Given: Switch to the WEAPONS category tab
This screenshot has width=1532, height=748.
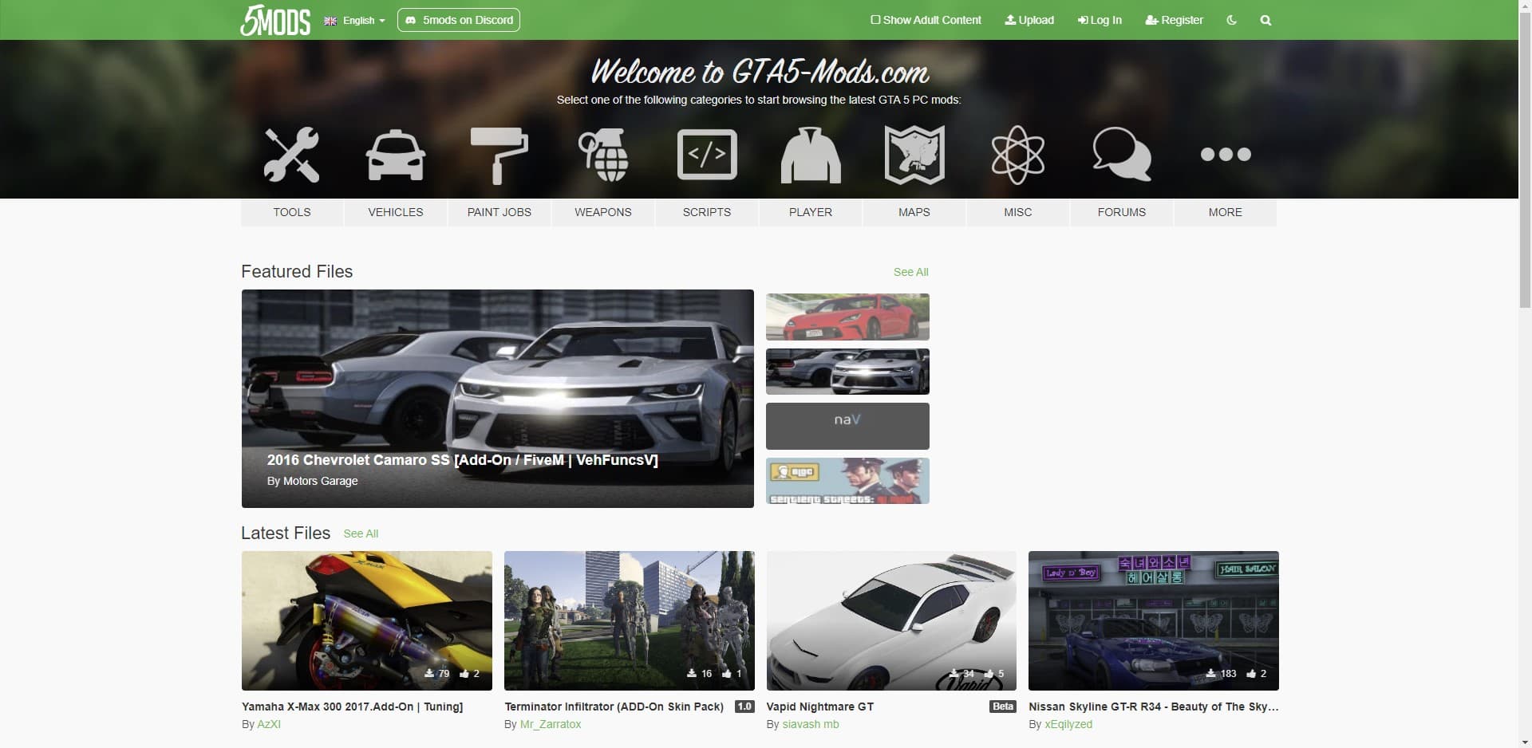Looking at the screenshot, I should 602,212.
